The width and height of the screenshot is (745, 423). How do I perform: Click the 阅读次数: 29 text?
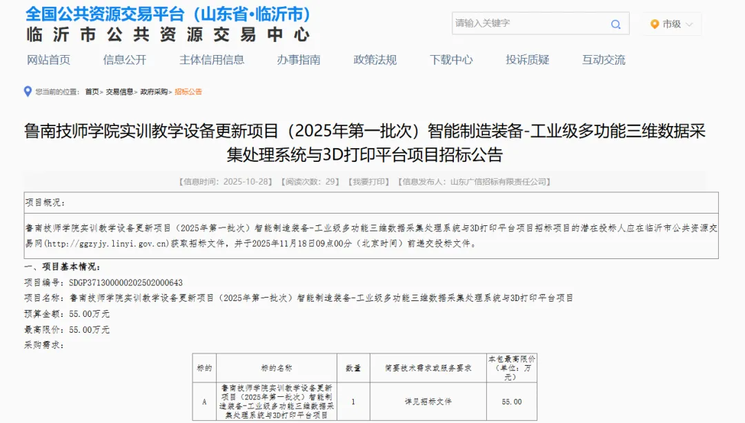310,182
